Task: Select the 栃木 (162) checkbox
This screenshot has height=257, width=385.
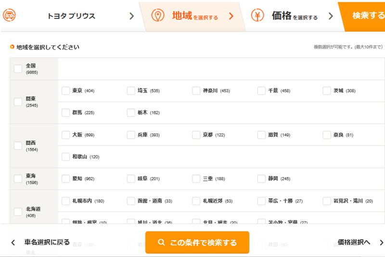Action: (x=131, y=113)
